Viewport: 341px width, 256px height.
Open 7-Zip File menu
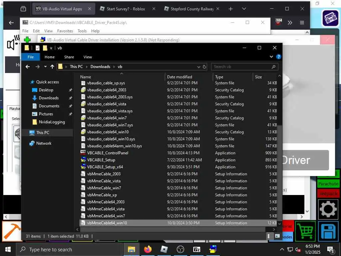coord(25,31)
